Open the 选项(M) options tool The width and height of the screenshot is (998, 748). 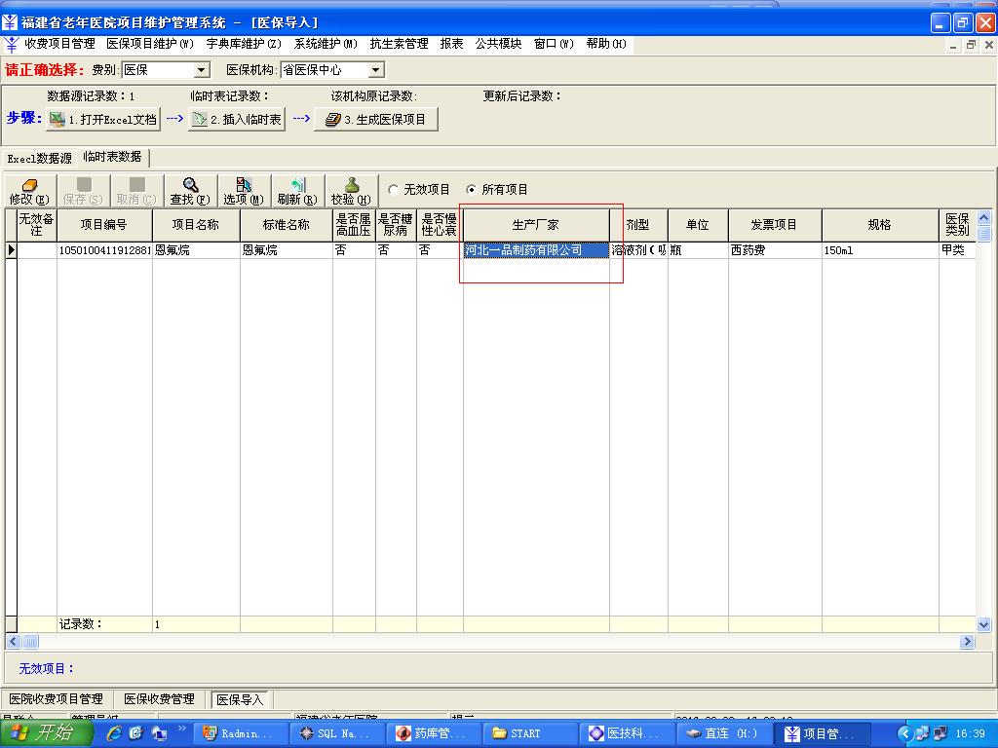point(244,191)
